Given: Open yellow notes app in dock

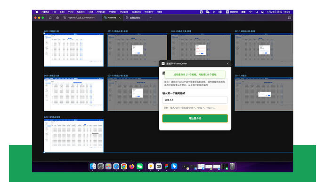Looking at the screenshot, I should (x=151, y=167).
